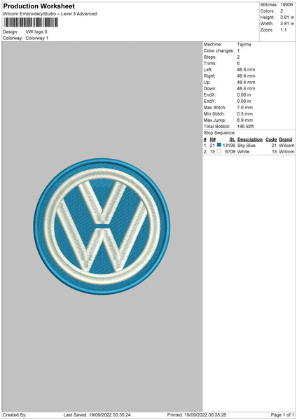Select the Sky Blue stop sequence row
The width and height of the screenshot is (297, 420).
[x=249, y=146]
